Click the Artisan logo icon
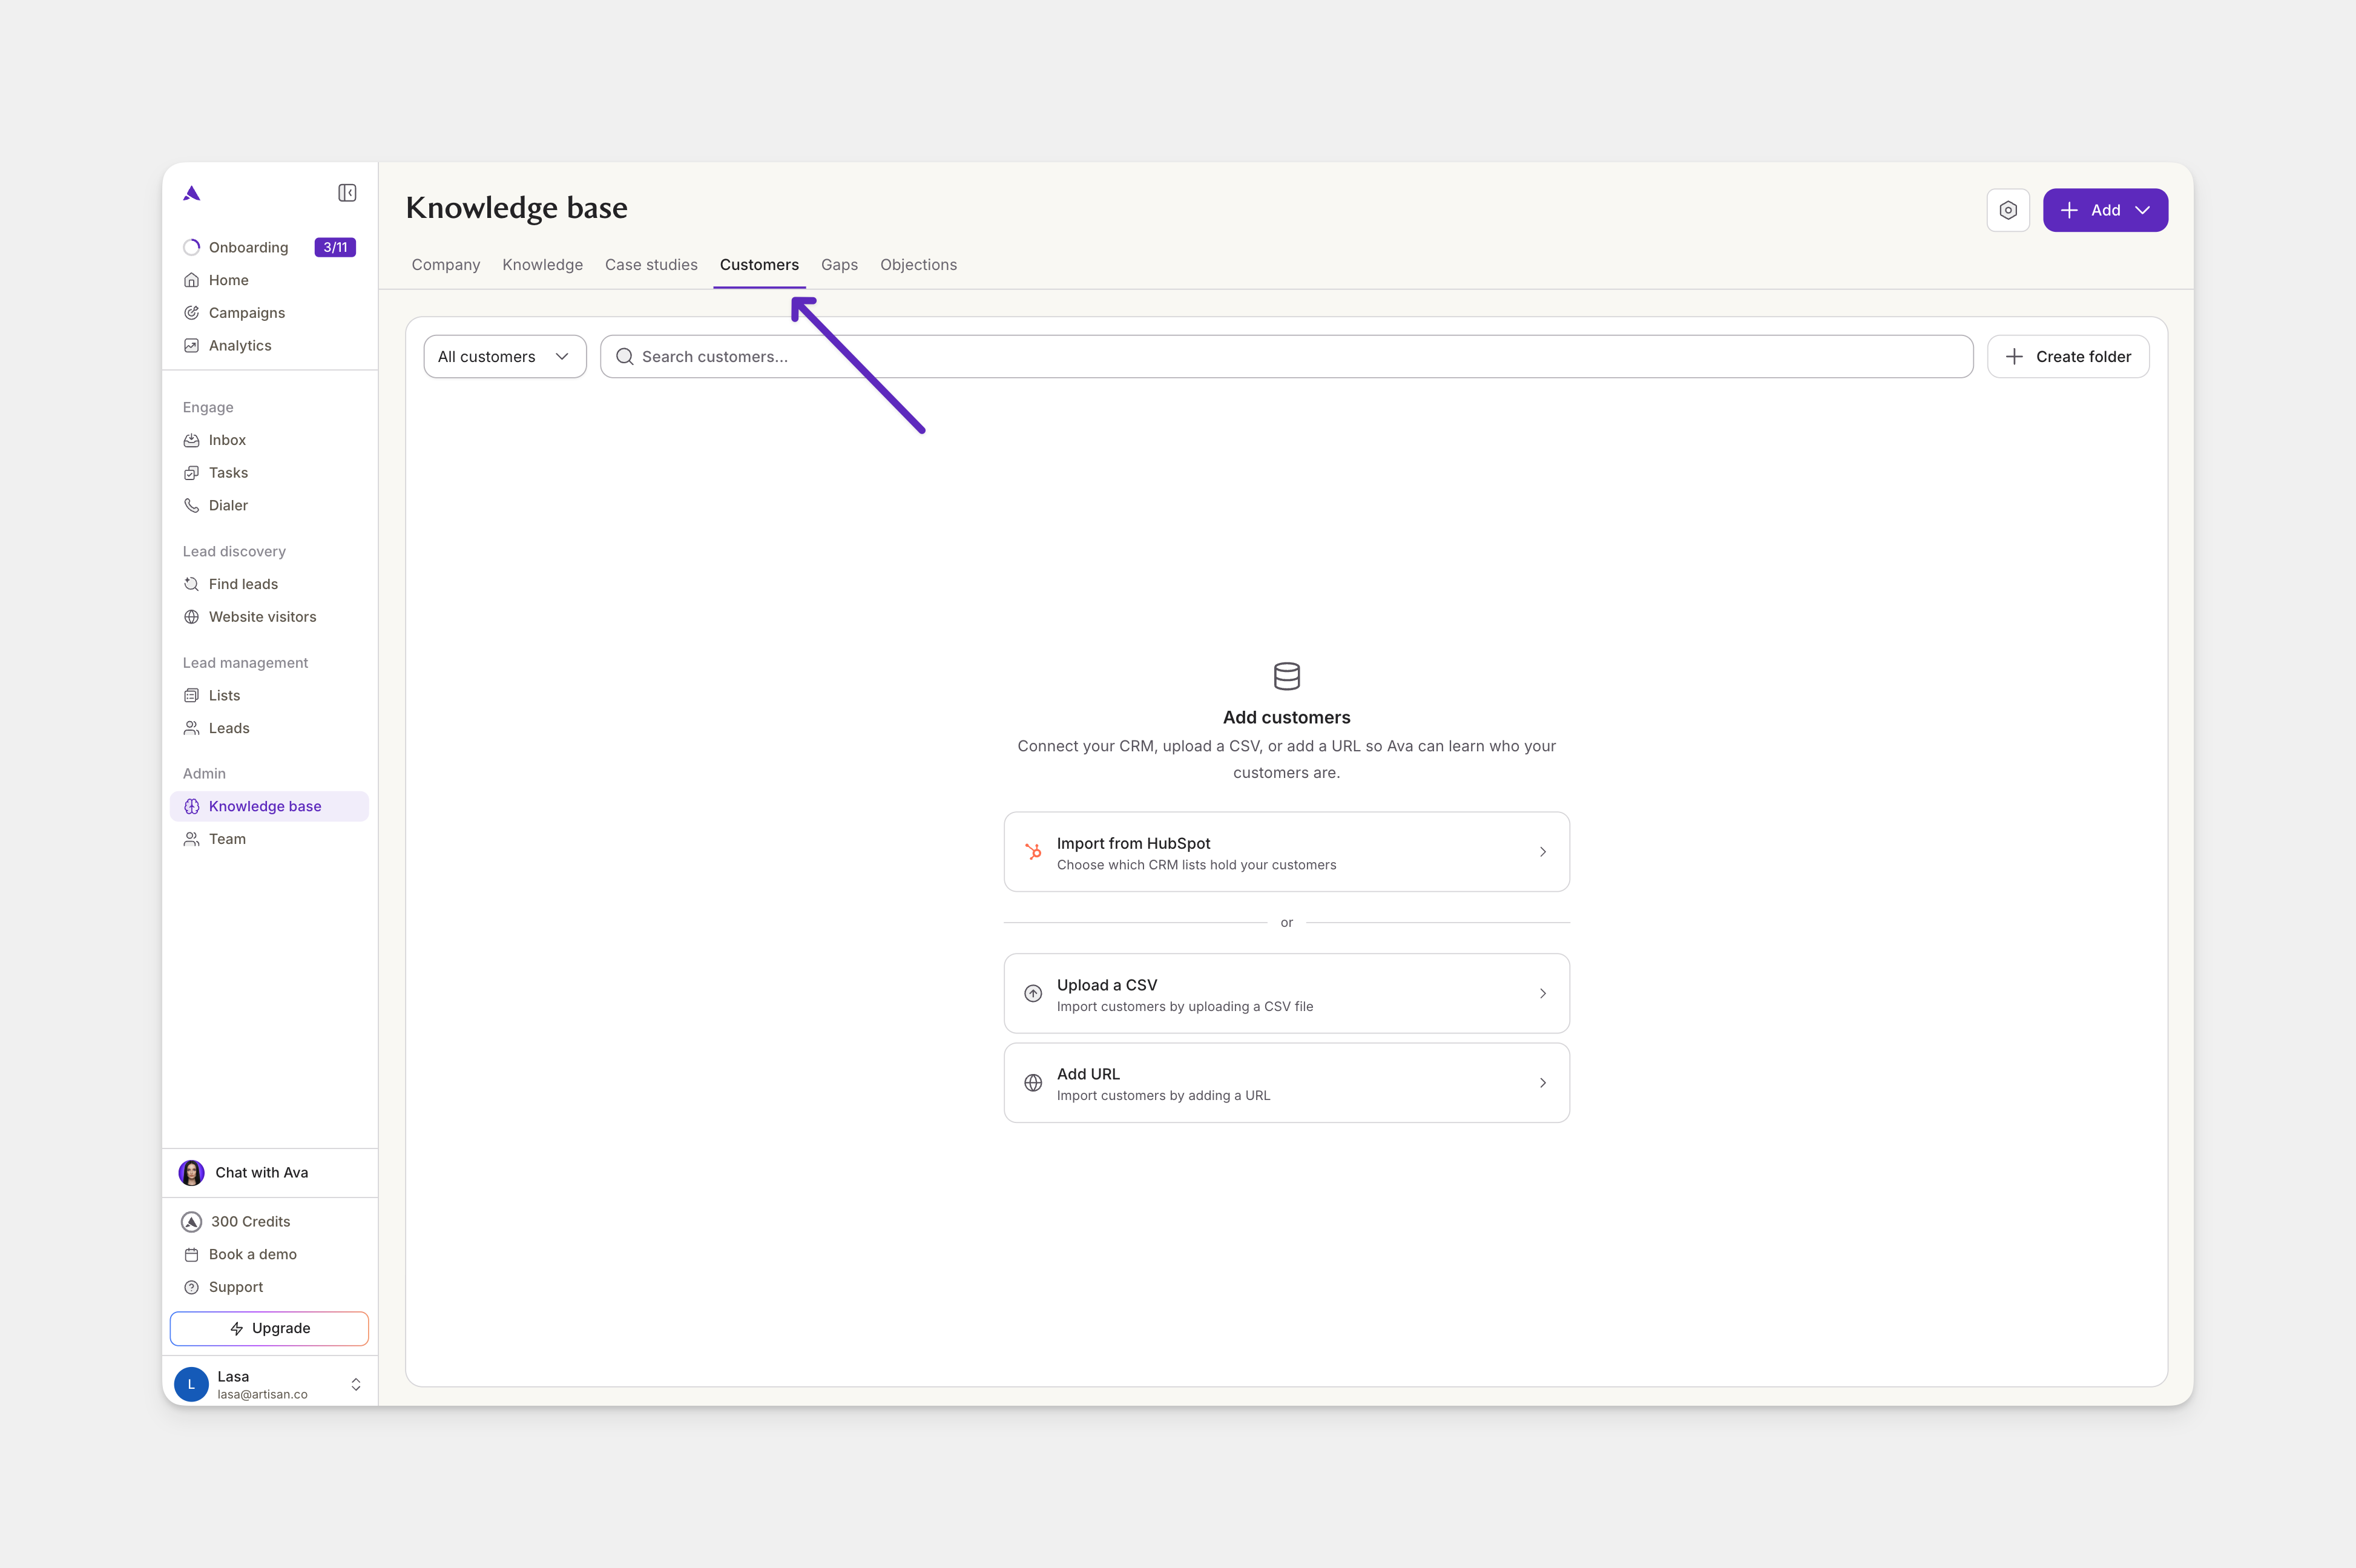2356x1568 pixels. pos(192,193)
